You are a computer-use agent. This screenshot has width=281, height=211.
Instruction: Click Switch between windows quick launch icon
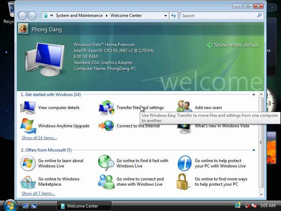tap(34, 206)
